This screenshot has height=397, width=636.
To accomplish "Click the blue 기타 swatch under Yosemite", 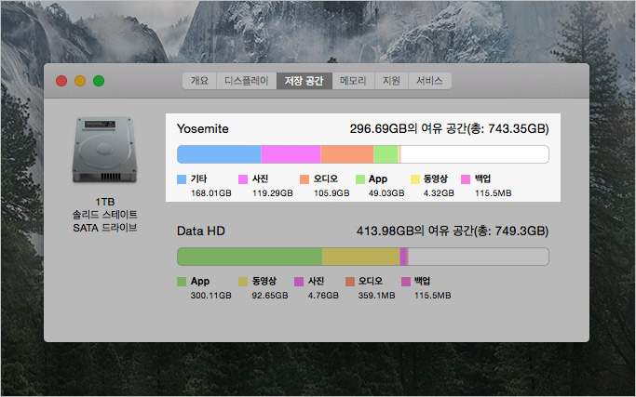I will 182,179.
